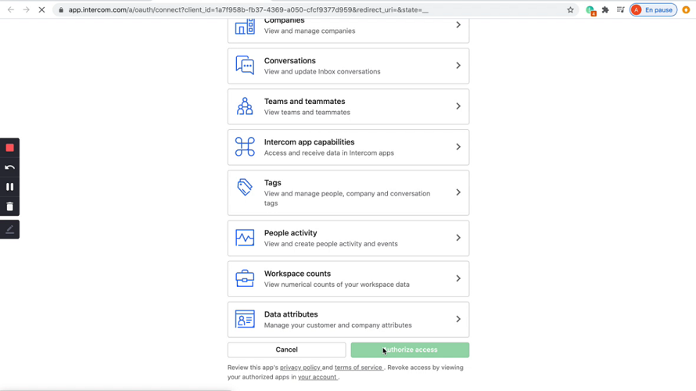Open the media control playlist icon
The width and height of the screenshot is (696, 391).
pyautogui.click(x=621, y=9)
